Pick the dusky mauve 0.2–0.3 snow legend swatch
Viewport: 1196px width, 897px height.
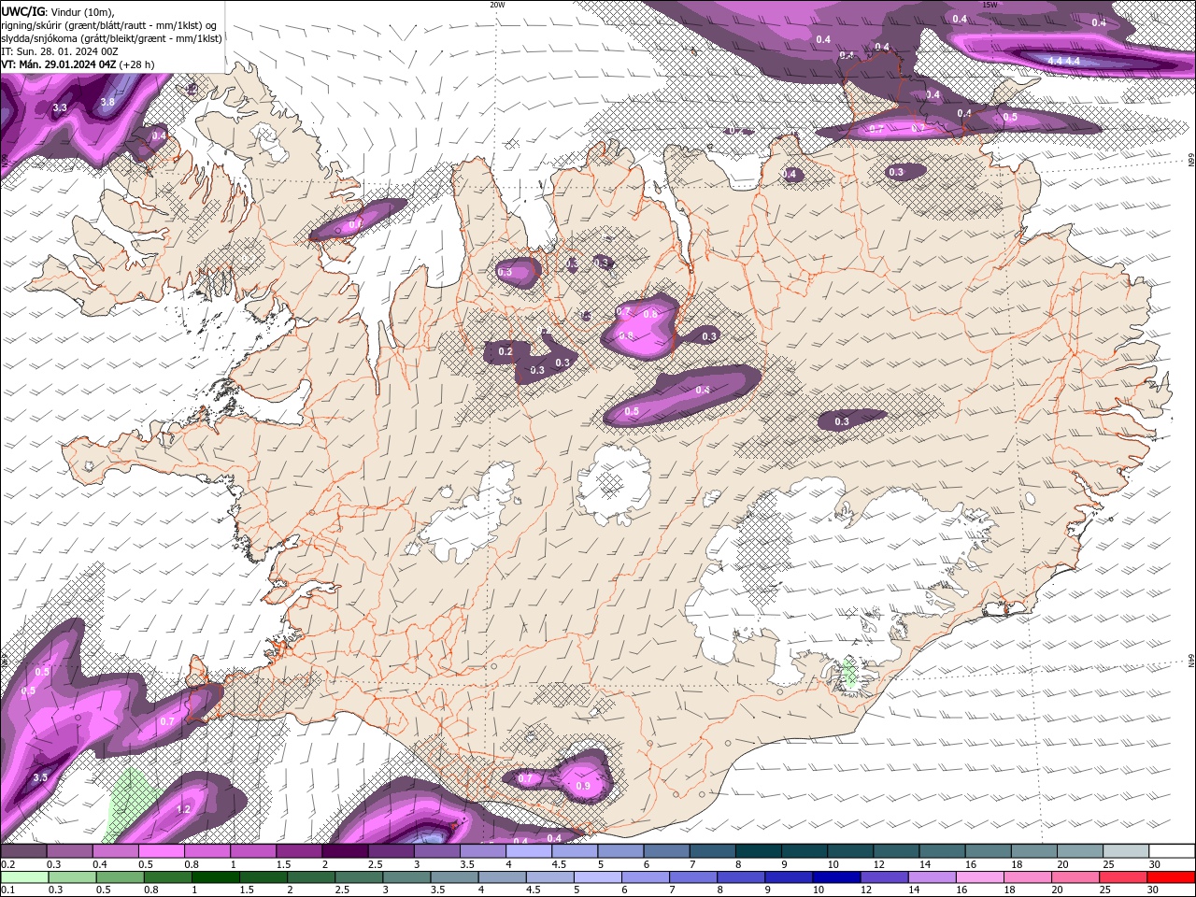(23, 851)
